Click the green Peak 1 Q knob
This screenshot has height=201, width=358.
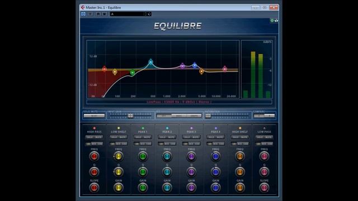click(x=143, y=172)
